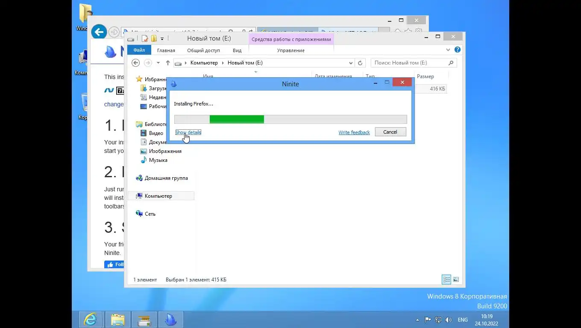Show hidden tray icons arrow
Viewport: 581px width, 328px height.
tap(417, 320)
